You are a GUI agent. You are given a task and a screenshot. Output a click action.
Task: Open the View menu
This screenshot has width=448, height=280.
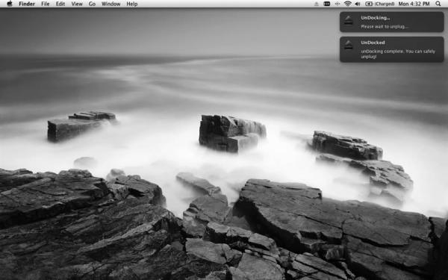77,4
